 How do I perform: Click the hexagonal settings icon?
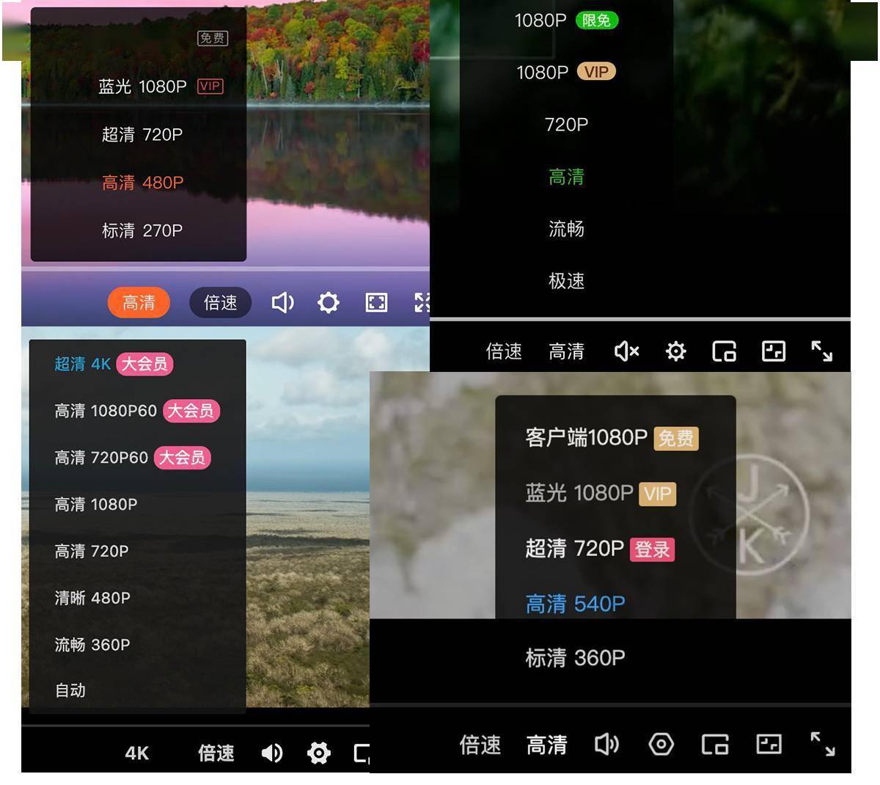[x=661, y=745]
